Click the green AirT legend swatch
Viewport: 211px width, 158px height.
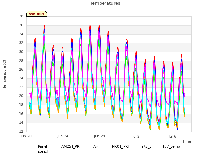pos(89,147)
